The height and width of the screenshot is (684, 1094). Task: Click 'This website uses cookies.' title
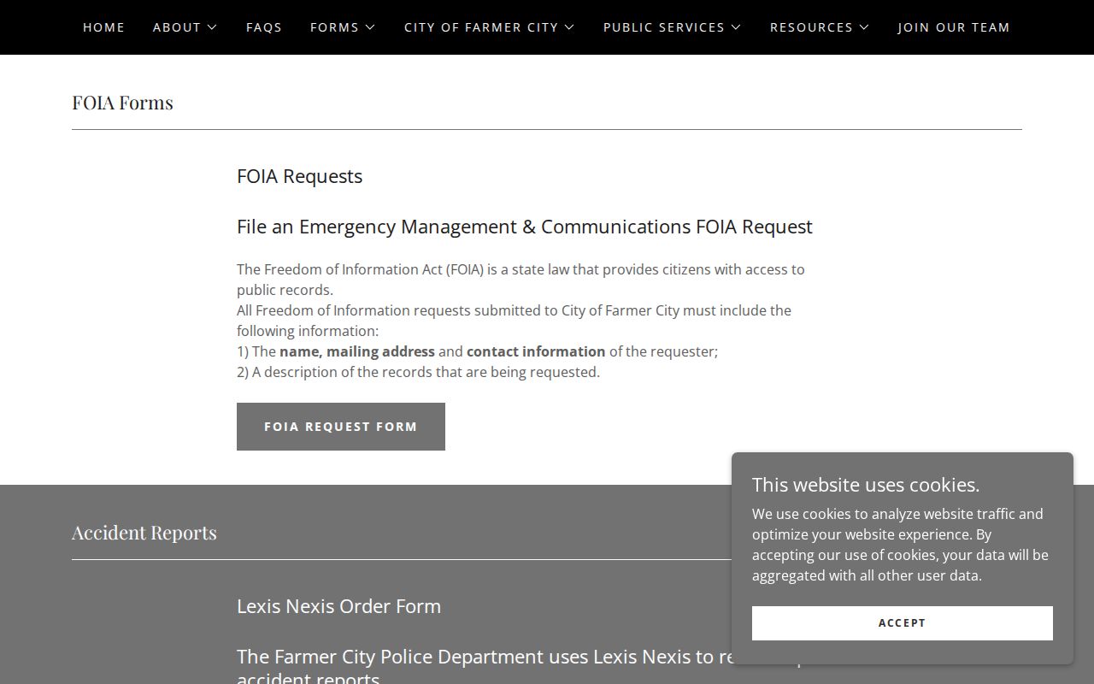(x=866, y=485)
